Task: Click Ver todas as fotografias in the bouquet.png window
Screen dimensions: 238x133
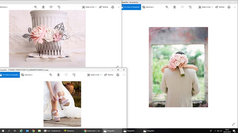Action: coord(131,7)
